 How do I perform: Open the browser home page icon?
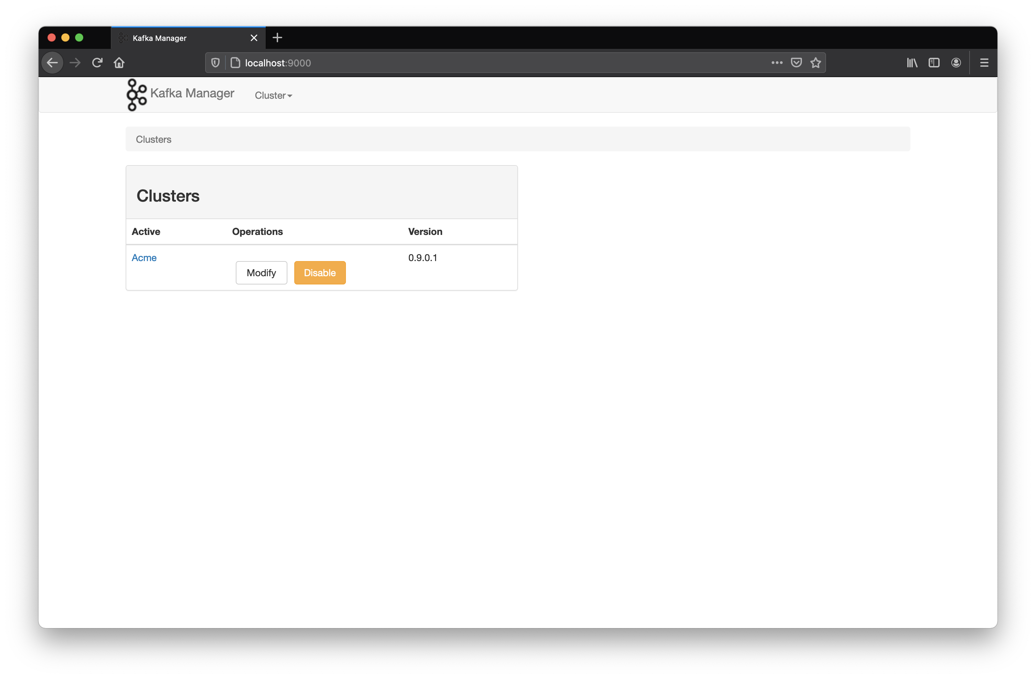tap(119, 63)
